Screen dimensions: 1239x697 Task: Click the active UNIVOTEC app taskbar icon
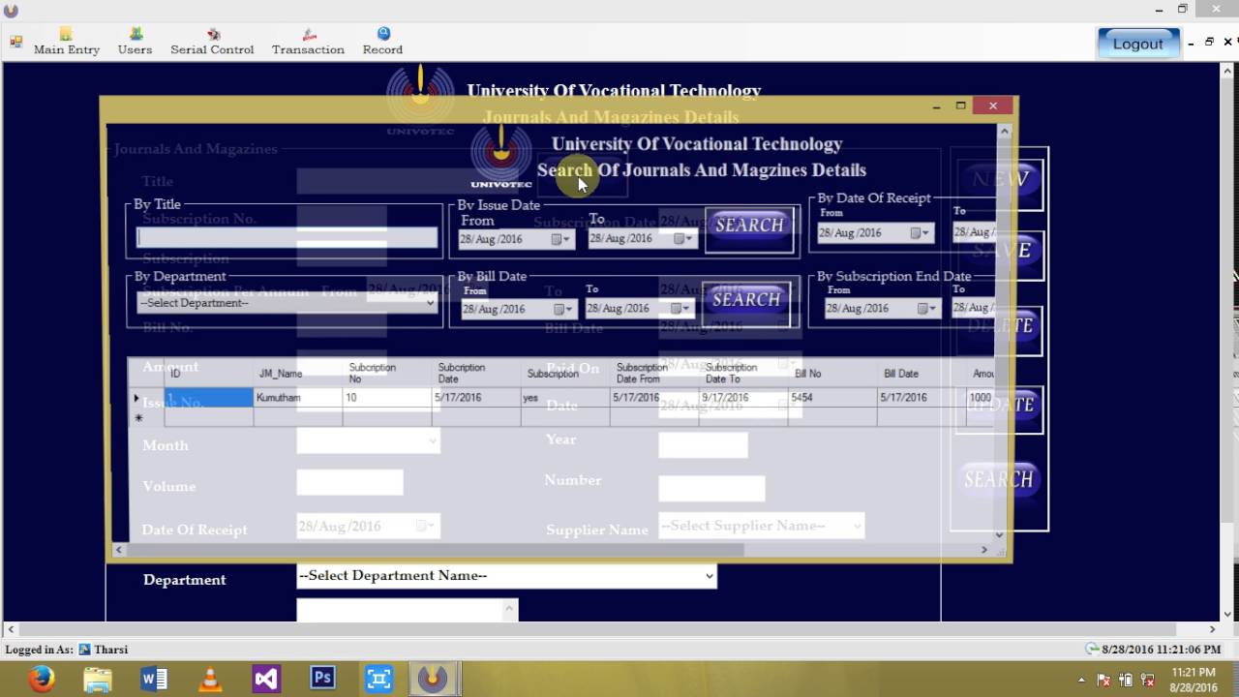pyautogui.click(x=433, y=680)
